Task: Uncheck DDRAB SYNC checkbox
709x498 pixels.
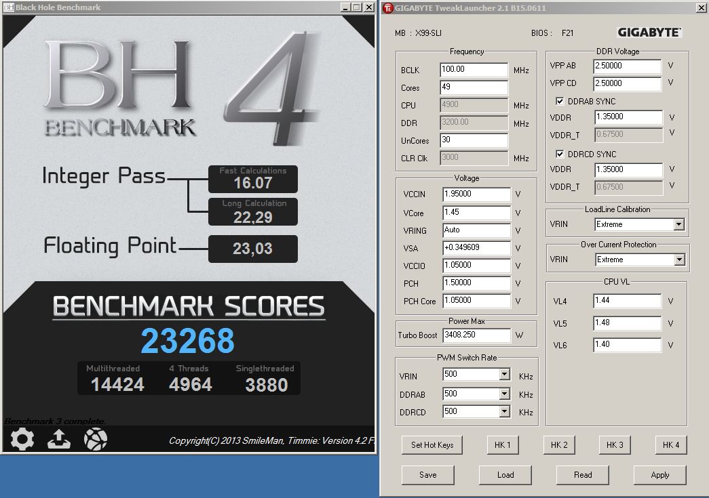Action: coord(559,101)
